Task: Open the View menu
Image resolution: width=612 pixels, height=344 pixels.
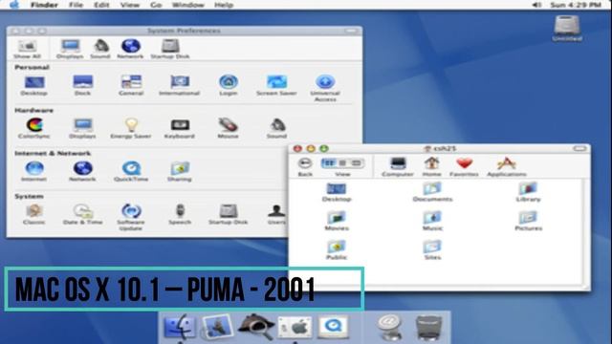Action: [130, 5]
